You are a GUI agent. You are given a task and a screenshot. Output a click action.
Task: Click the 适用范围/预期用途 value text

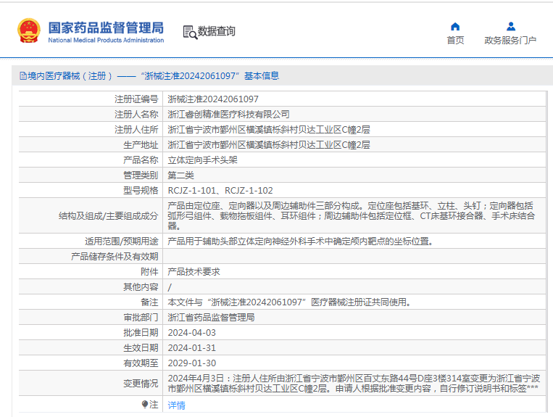point(301,241)
